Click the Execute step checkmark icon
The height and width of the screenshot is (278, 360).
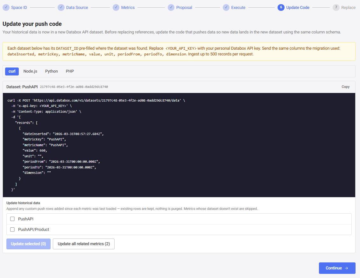pyautogui.click(x=226, y=7)
